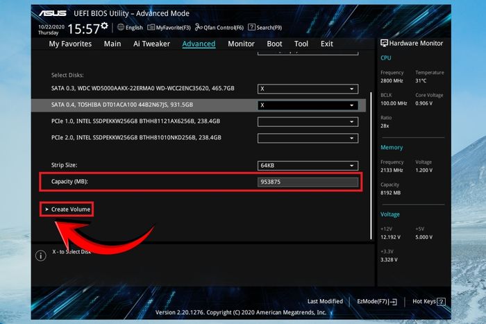Open the Monitor tab

[241, 44]
